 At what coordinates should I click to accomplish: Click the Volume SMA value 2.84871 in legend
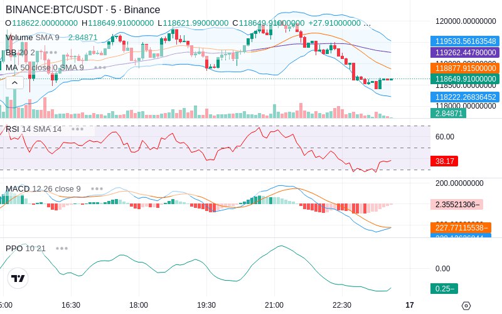83,38
